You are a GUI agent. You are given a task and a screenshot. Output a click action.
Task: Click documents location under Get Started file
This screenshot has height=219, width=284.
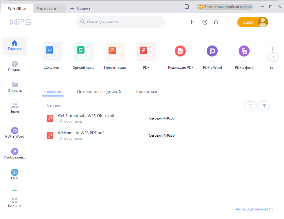pos(73,121)
